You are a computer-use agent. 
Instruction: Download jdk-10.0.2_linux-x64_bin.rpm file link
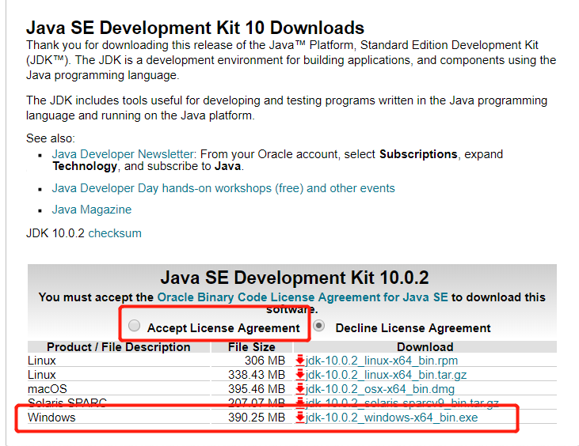382,361
